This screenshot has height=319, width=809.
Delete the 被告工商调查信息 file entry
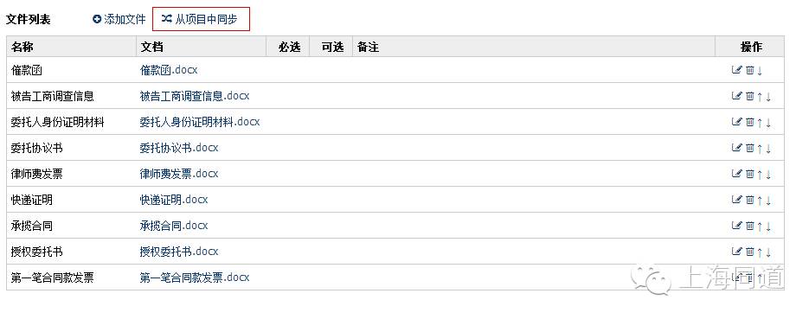pyautogui.click(x=749, y=96)
